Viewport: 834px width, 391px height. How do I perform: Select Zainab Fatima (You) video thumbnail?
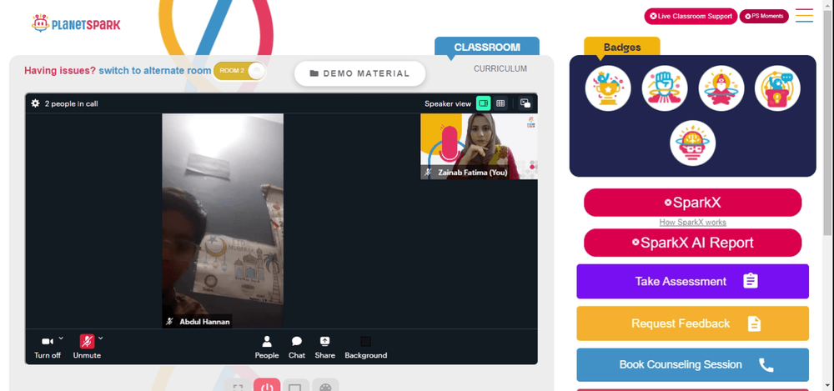[x=479, y=146]
